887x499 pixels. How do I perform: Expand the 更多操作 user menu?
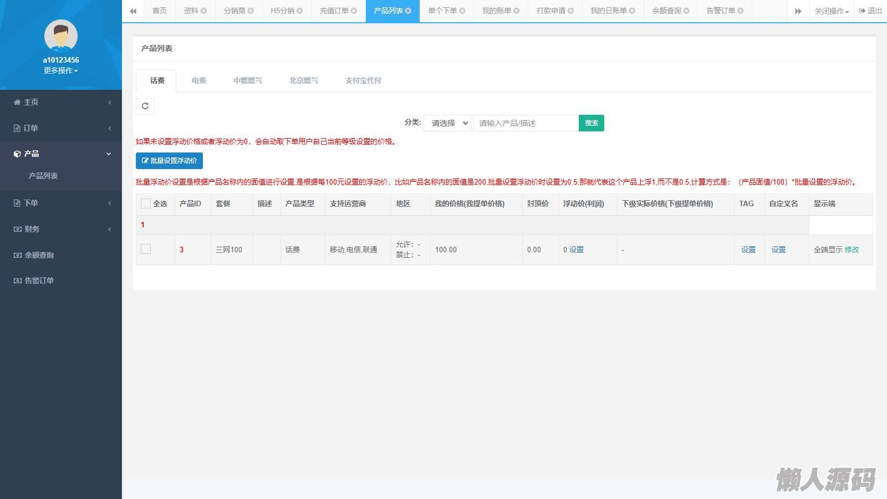click(61, 70)
